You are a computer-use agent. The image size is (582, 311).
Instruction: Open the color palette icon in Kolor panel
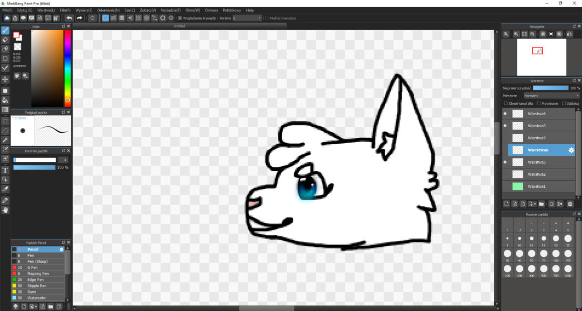17,76
